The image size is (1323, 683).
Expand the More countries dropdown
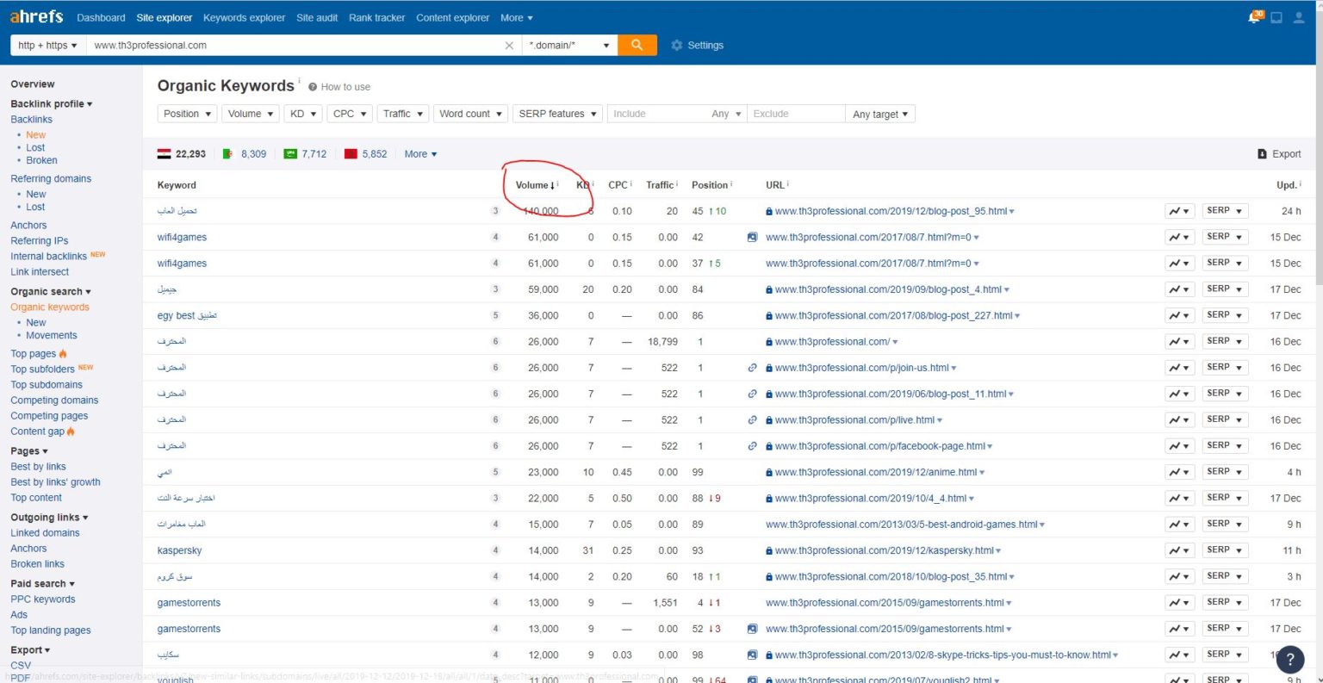coord(420,154)
